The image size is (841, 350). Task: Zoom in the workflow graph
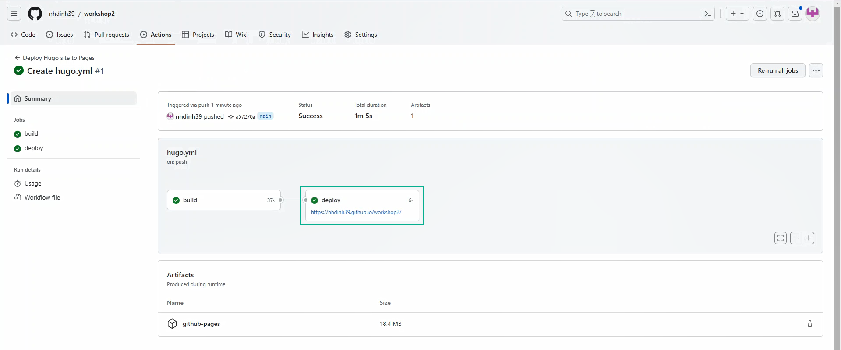808,238
